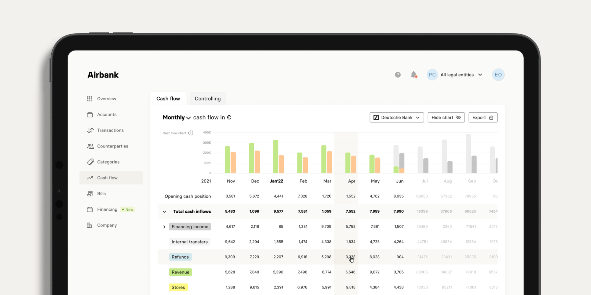
Task: Open the All legal entities dropdown
Action: (x=461, y=75)
